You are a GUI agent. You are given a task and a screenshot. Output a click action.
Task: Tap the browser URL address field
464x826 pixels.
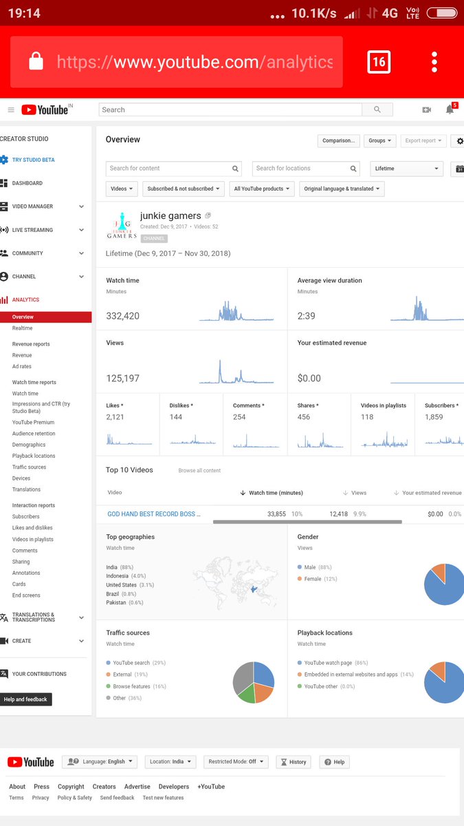coord(177,62)
